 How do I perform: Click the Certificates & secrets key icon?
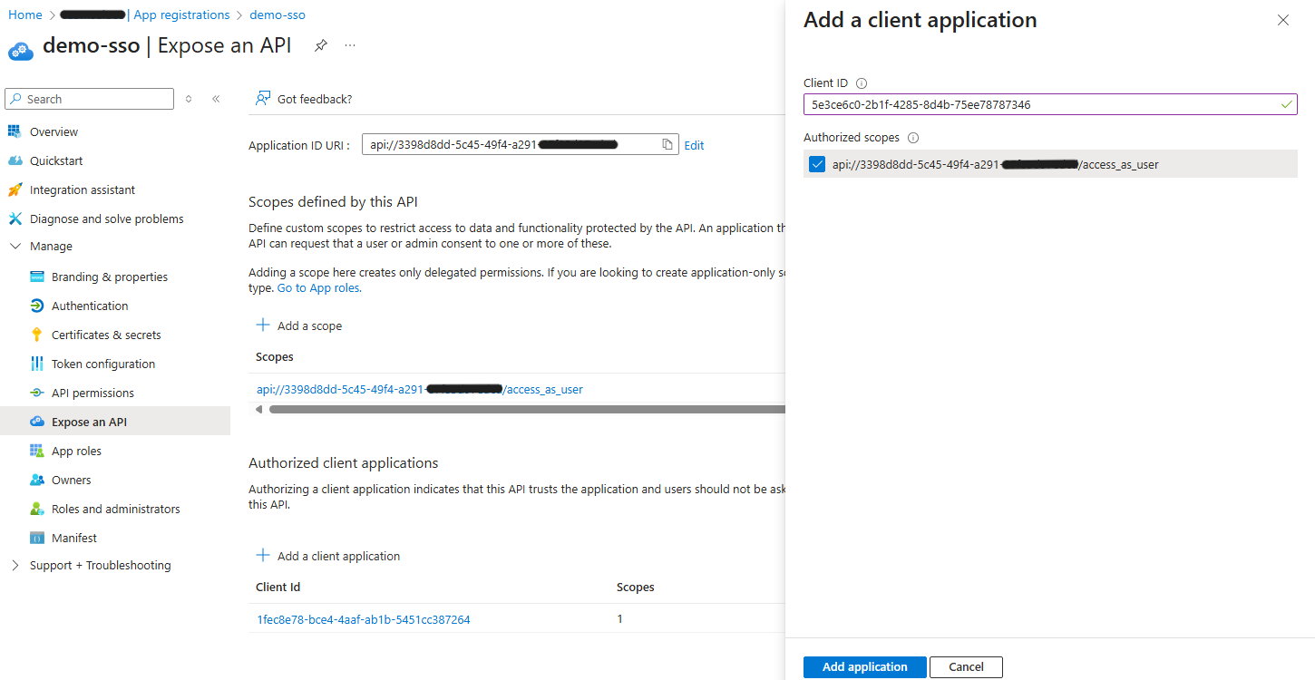[36, 335]
